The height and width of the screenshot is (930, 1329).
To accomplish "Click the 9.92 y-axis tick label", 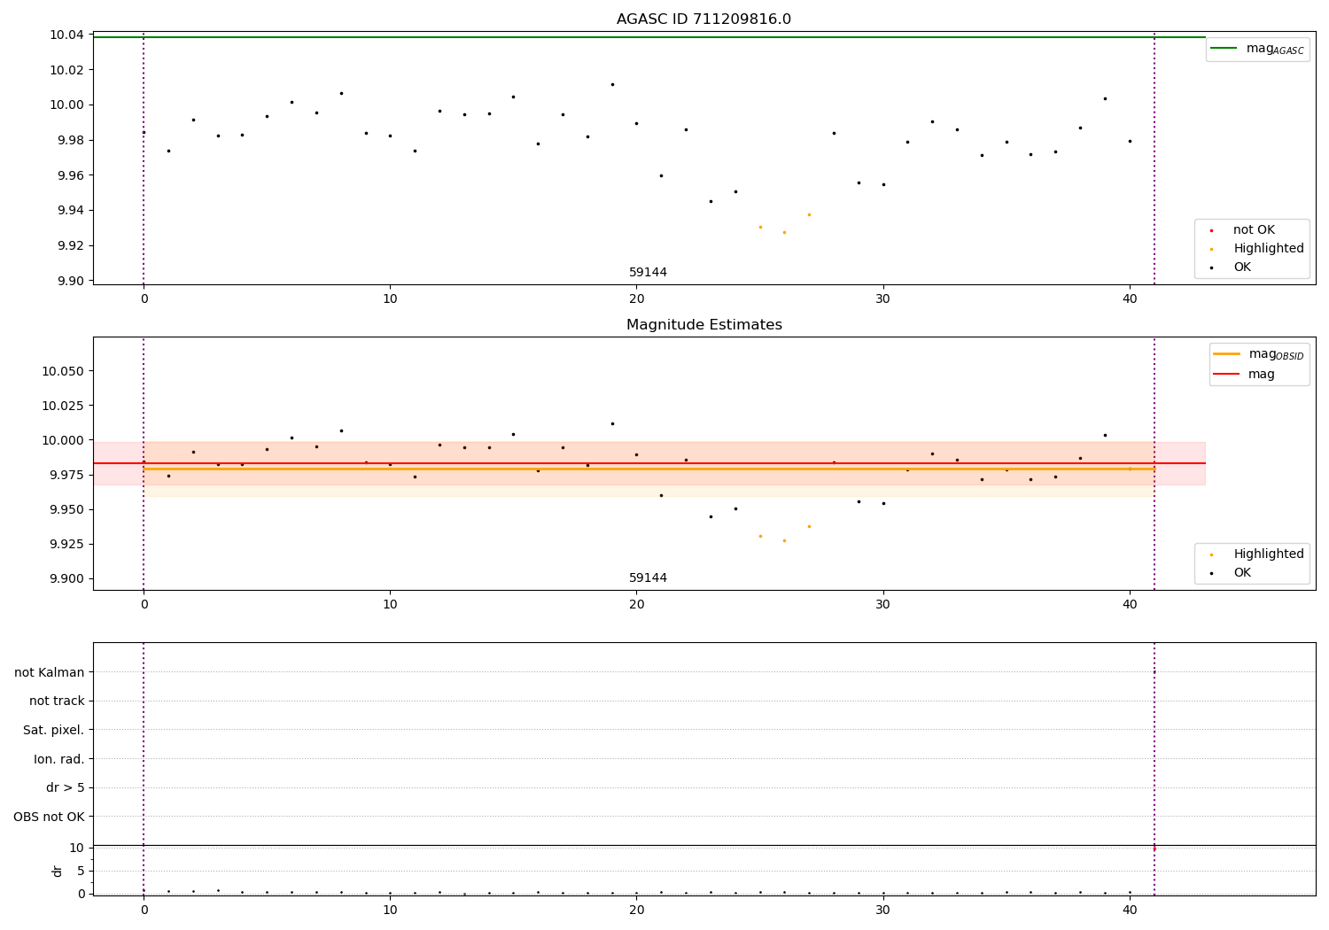I will pyautogui.click(x=71, y=245).
